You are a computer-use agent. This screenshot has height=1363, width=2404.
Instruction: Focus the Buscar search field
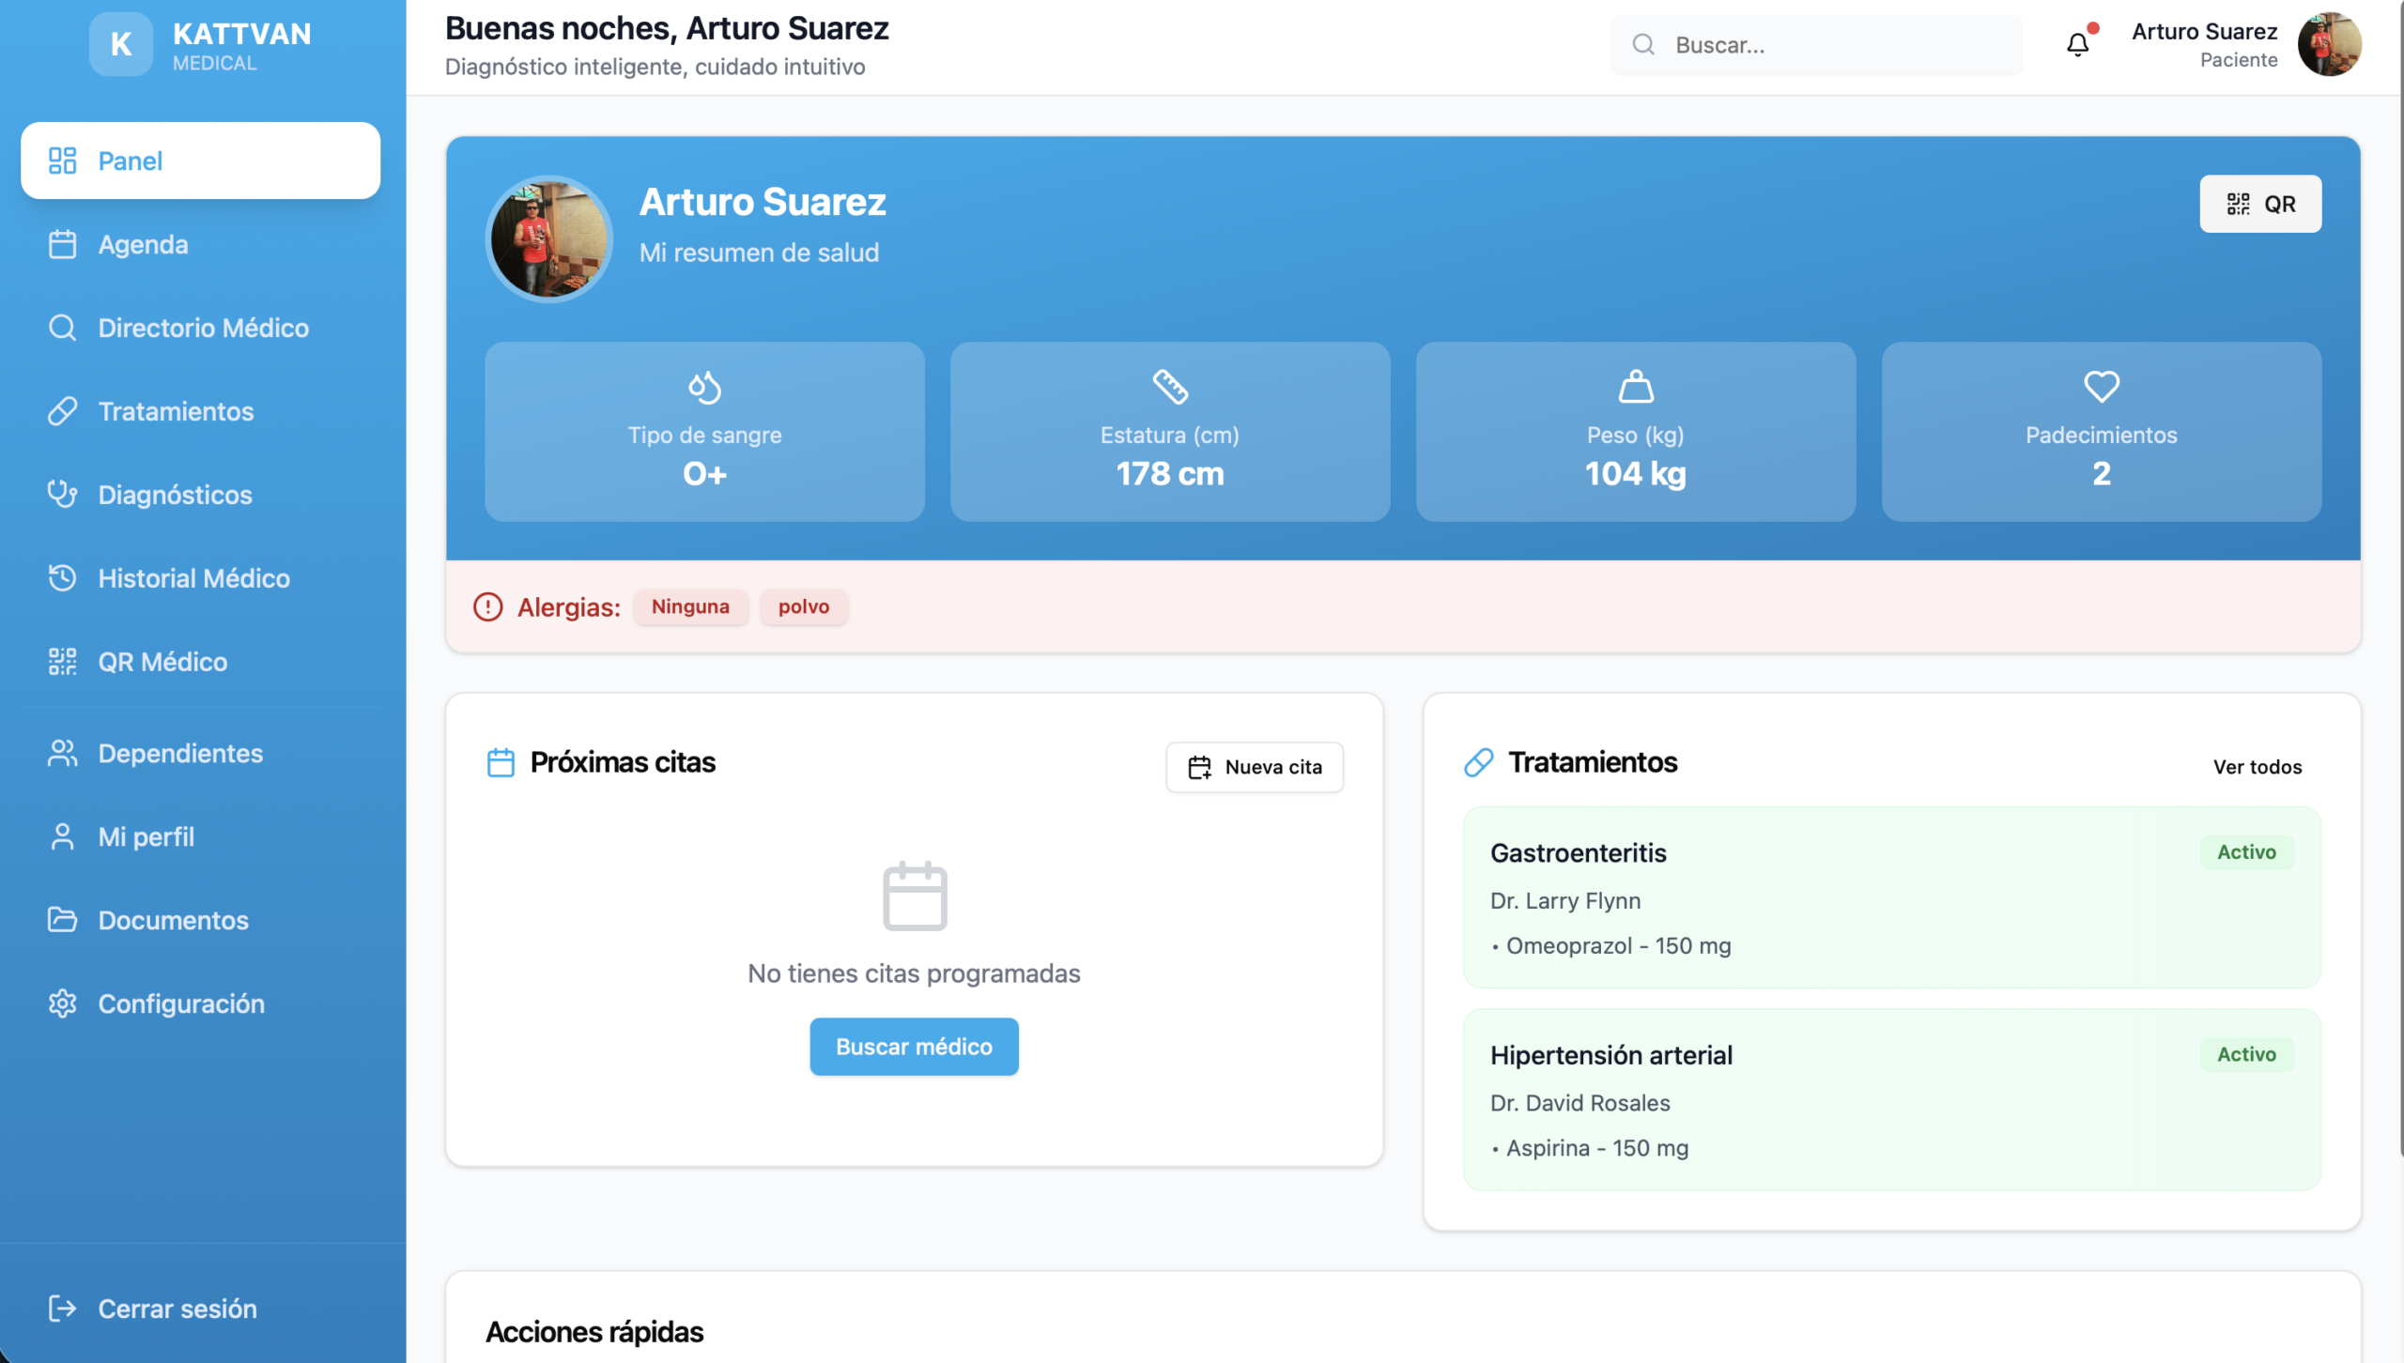1831,45
